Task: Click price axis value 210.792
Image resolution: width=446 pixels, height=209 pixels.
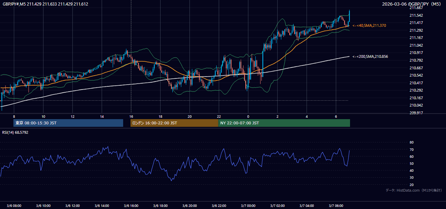Action: click(x=416, y=60)
